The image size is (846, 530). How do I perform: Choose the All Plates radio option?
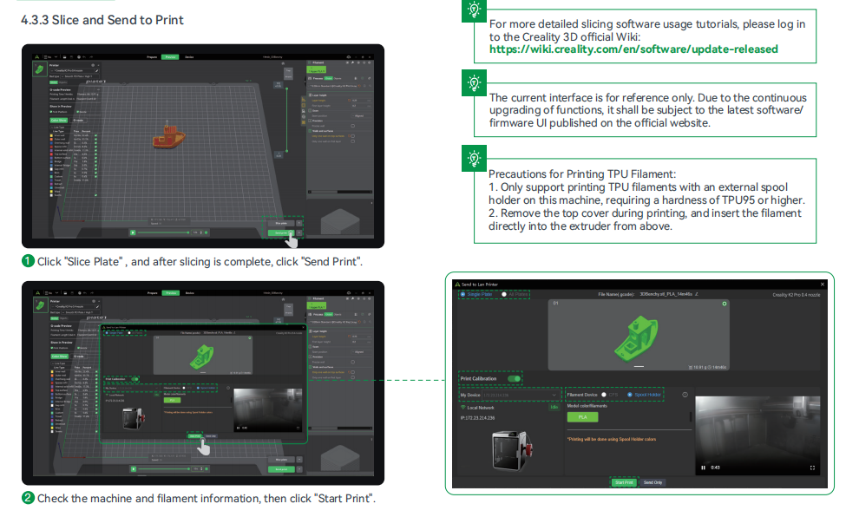coord(504,295)
